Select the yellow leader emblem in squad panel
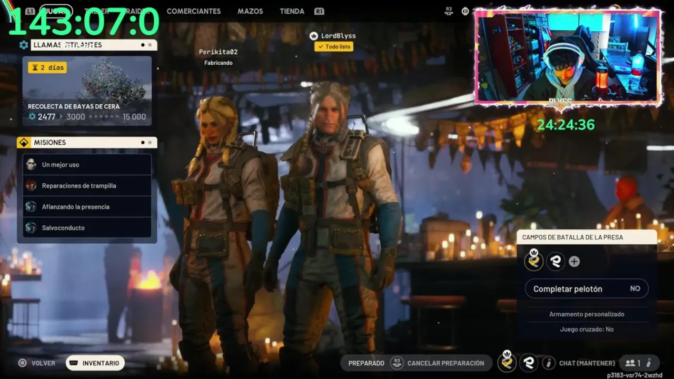674x379 pixels. [x=534, y=261]
